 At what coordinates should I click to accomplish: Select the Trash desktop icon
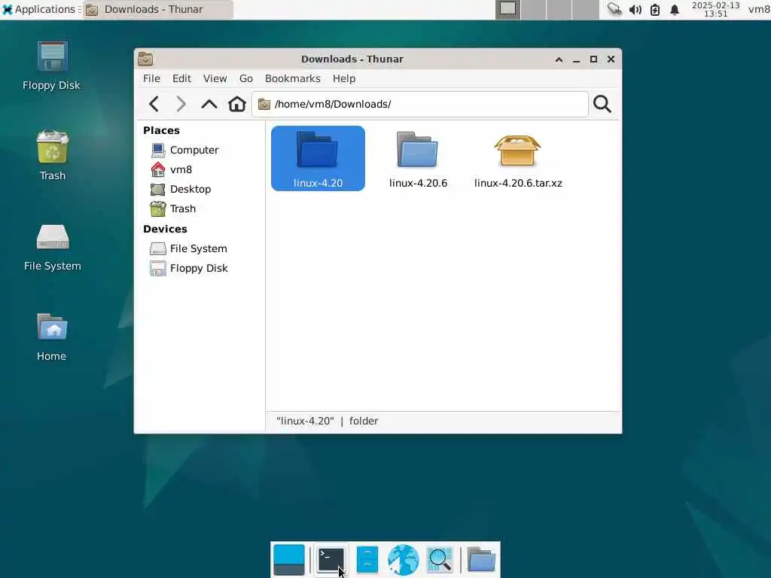(52, 155)
